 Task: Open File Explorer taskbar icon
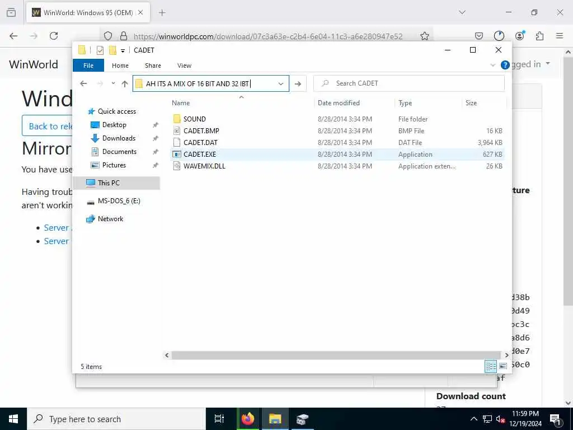point(275,419)
